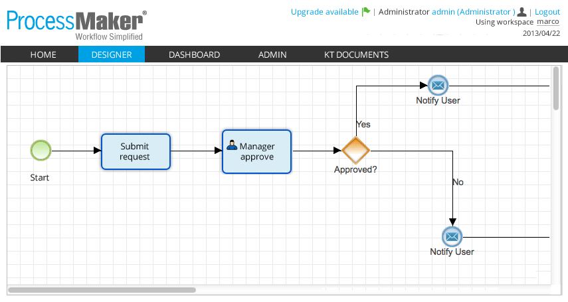This screenshot has height=302, width=568.
Task: Click the ProcessMaker logo
Action: (x=76, y=25)
